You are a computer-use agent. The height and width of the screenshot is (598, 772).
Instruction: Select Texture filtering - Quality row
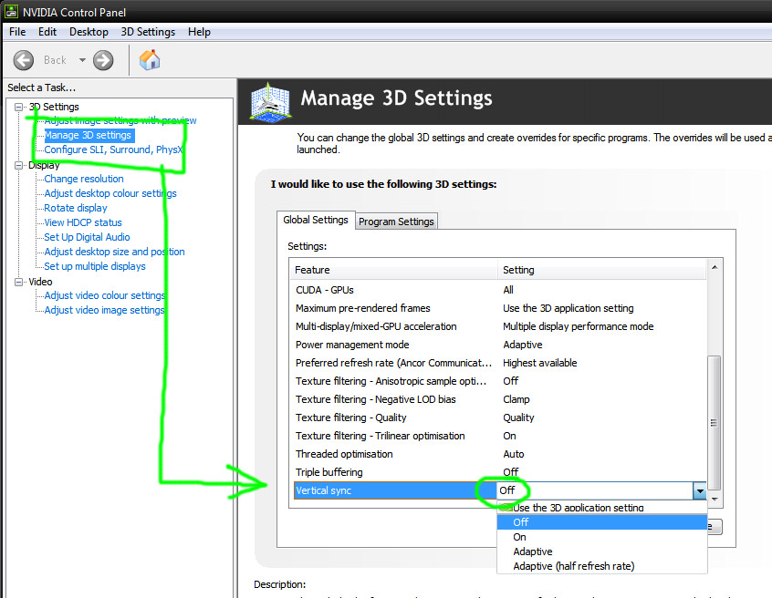pos(498,418)
